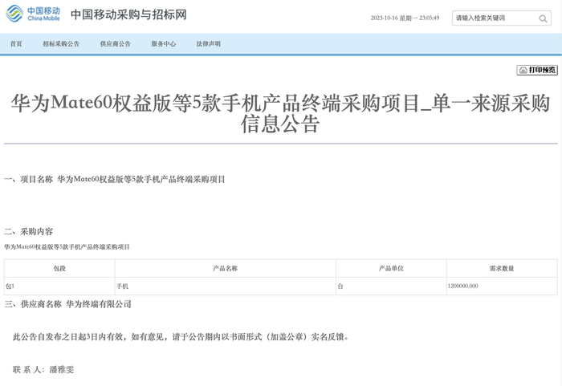Click the 包段 column header
Viewport: 562px width, 386px height.
tap(59, 269)
